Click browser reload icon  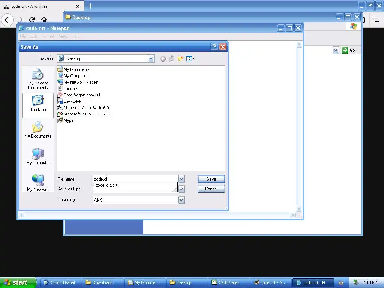click(32, 19)
